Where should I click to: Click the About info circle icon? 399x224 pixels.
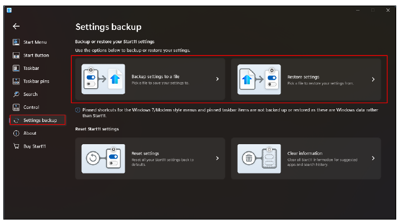[16, 133]
